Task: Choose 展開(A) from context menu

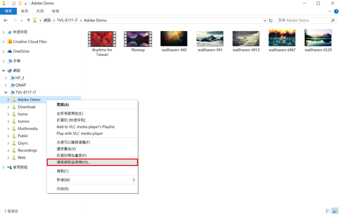Action: pos(92,105)
